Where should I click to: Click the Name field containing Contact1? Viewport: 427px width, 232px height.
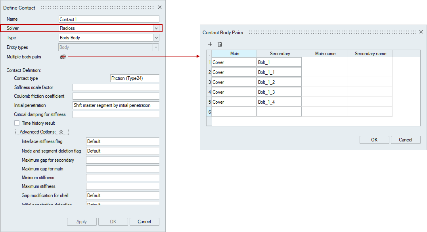[x=109, y=19]
